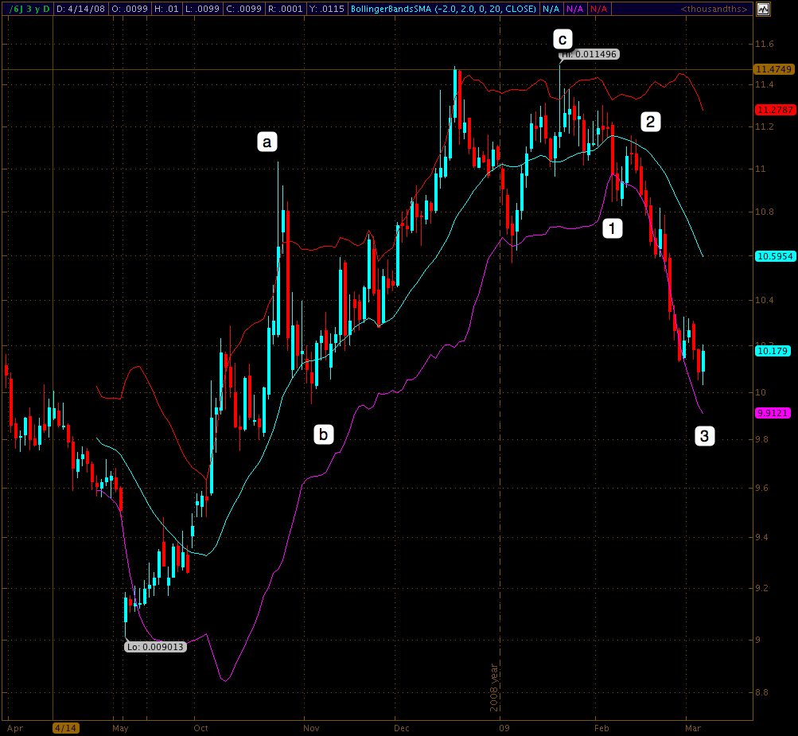Click the cyan 10.179 last price tag
This screenshot has width=798, height=736.
773,350
